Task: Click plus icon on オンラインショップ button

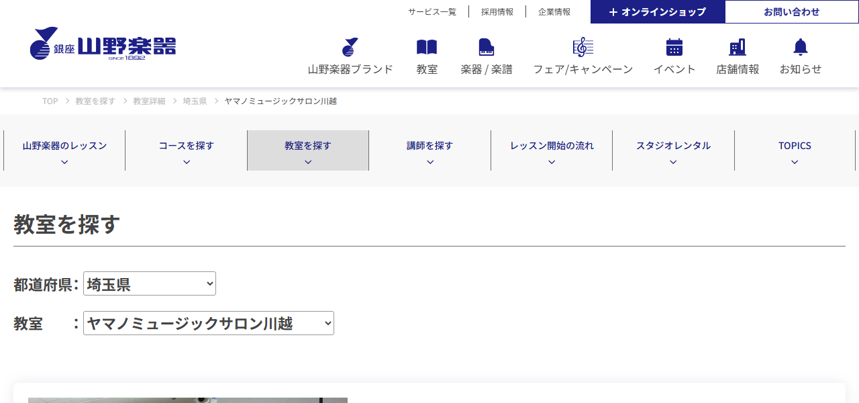Action: (x=613, y=12)
